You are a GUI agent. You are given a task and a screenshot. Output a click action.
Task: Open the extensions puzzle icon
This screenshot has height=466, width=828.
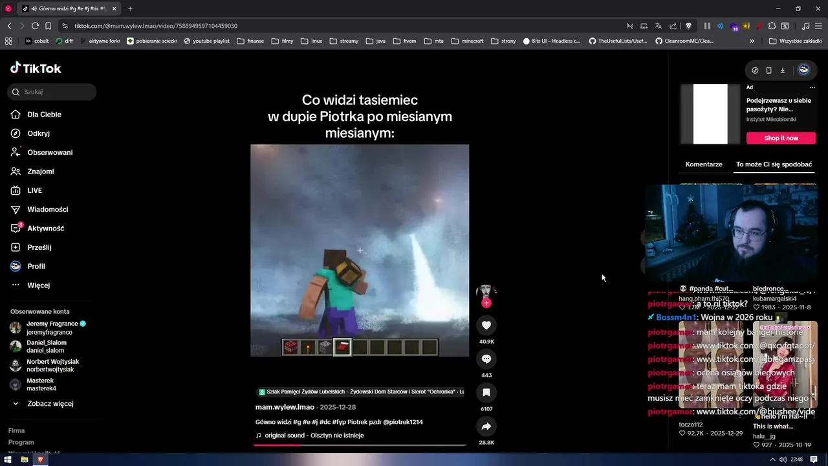click(772, 26)
